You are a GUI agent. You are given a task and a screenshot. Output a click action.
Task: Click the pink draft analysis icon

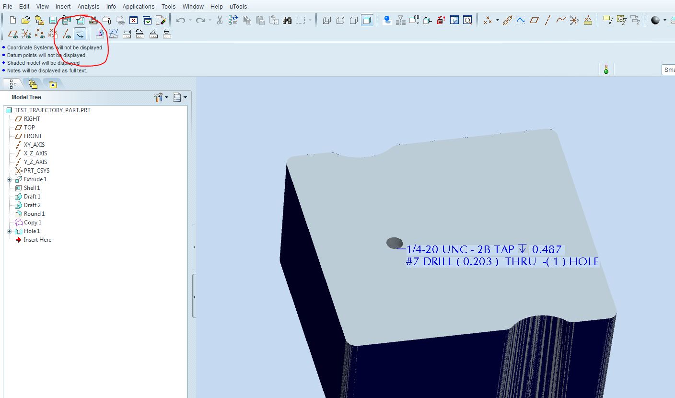(100, 34)
